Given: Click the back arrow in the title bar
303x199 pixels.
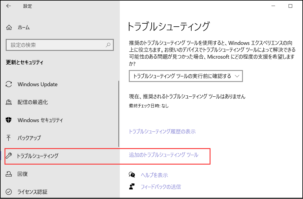Looking at the screenshot, I should pyautogui.click(x=8, y=6).
